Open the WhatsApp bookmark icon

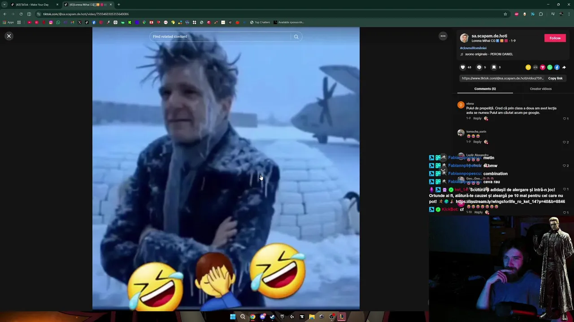coord(58,22)
